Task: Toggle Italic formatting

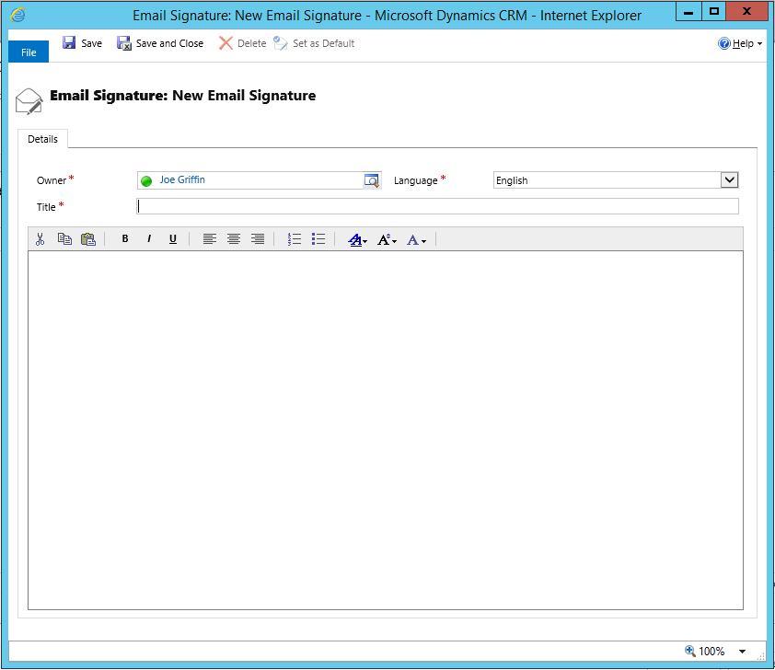Action: point(149,239)
